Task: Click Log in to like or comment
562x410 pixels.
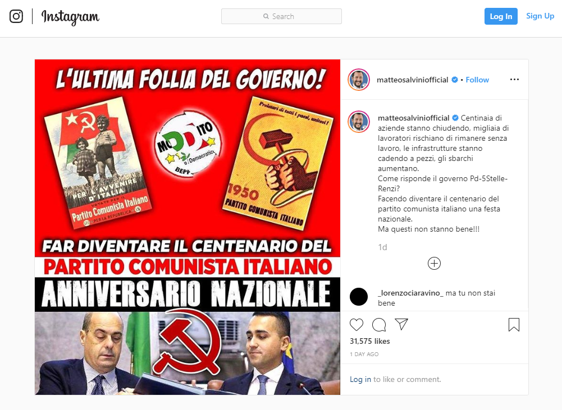Action: tap(360, 379)
